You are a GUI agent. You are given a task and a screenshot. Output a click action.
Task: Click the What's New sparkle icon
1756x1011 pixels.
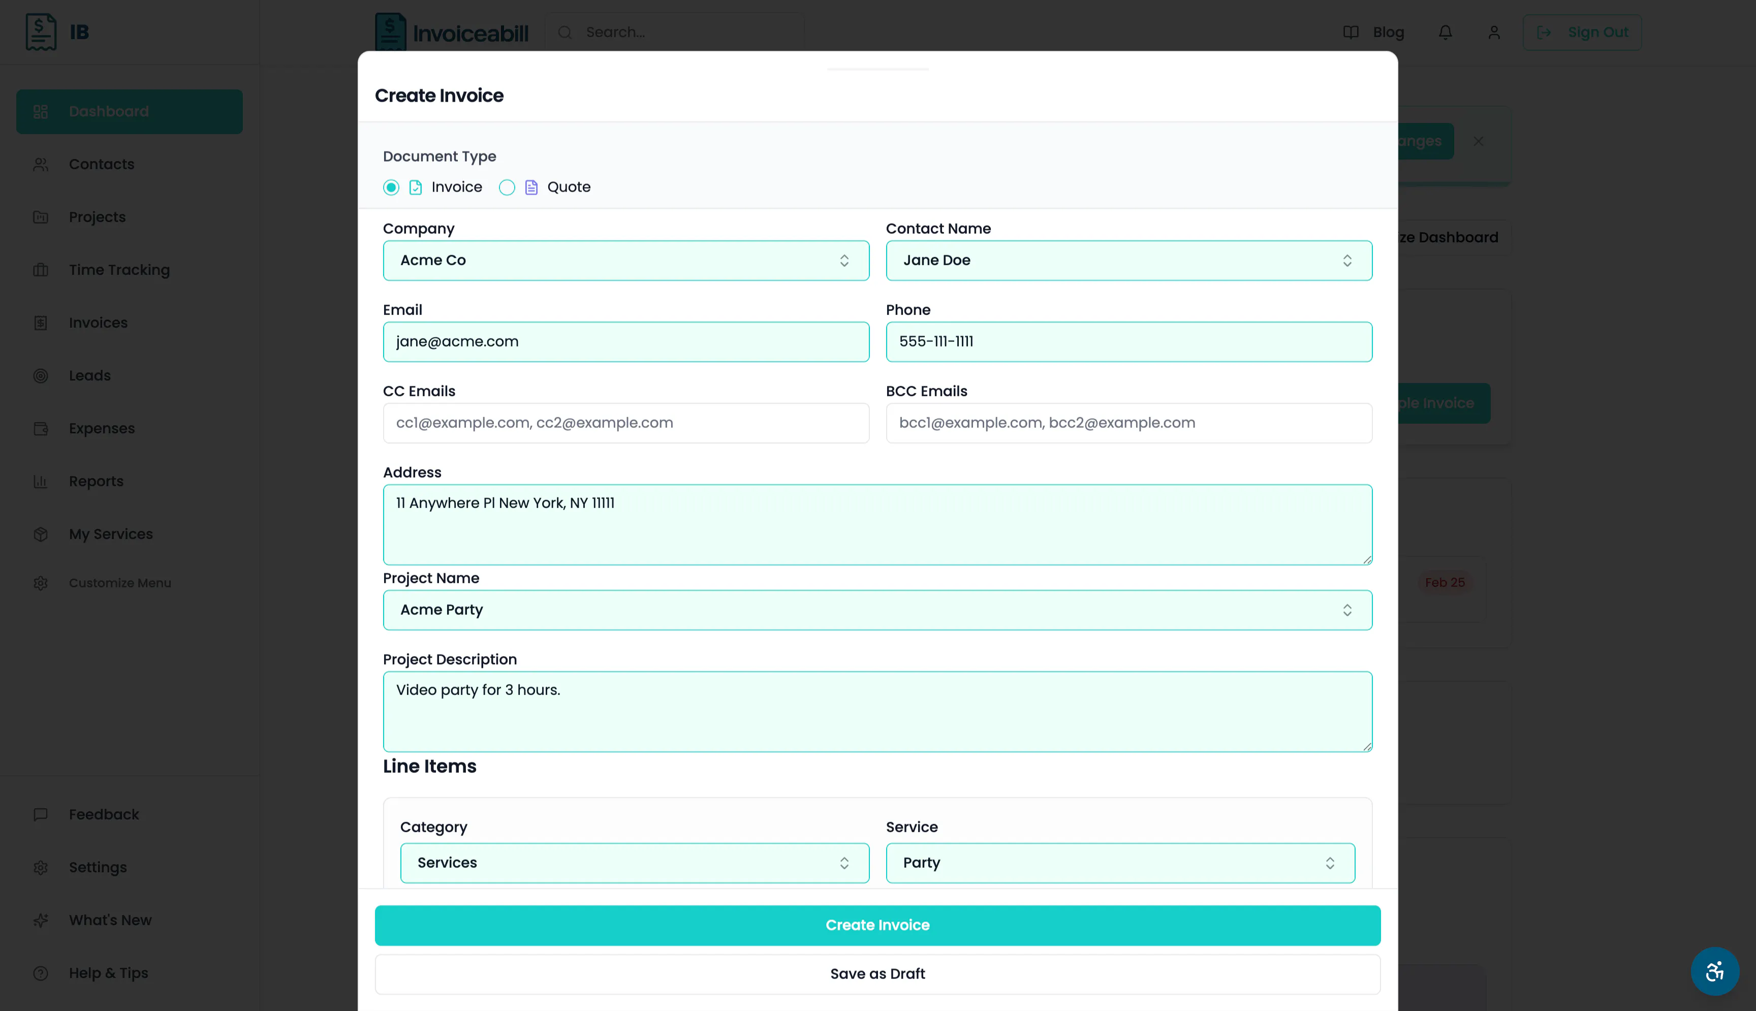tap(41, 920)
